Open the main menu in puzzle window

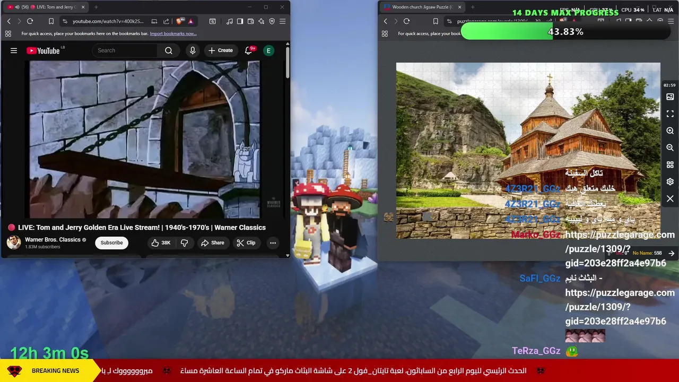coord(671,21)
